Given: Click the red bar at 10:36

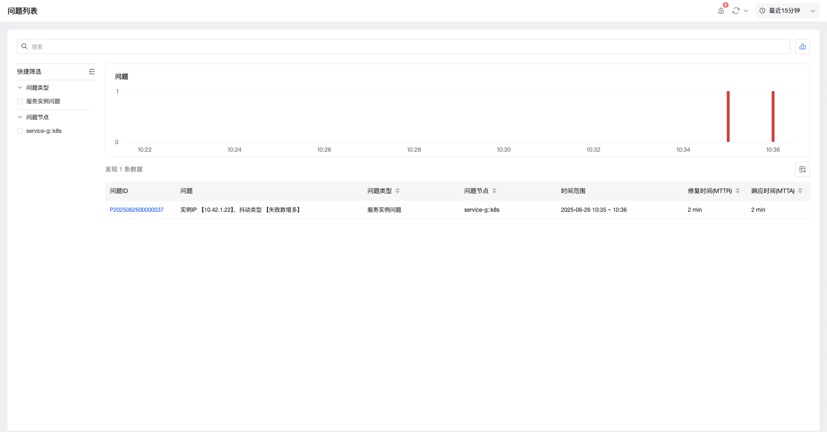Looking at the screenshot, I should [773, 116].
